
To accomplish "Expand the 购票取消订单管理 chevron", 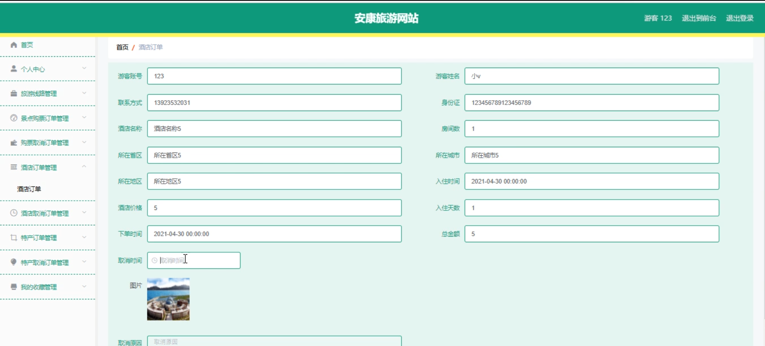I will pos(84,142).
